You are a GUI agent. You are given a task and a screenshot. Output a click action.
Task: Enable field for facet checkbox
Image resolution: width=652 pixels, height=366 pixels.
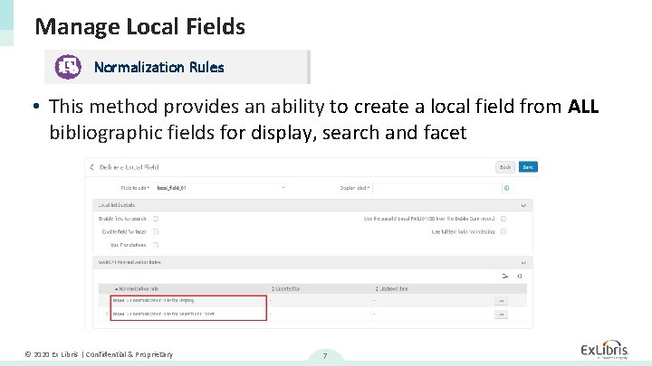[x=156, y=232]
